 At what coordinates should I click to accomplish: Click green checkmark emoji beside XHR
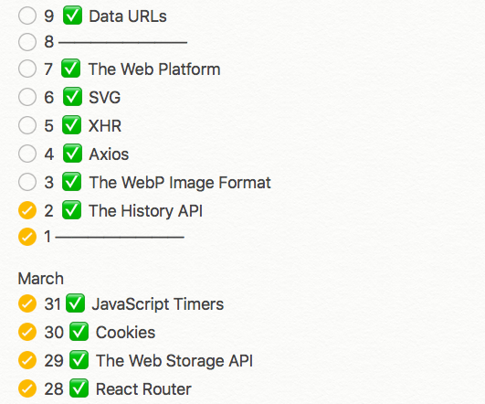[x=71, y=125]
